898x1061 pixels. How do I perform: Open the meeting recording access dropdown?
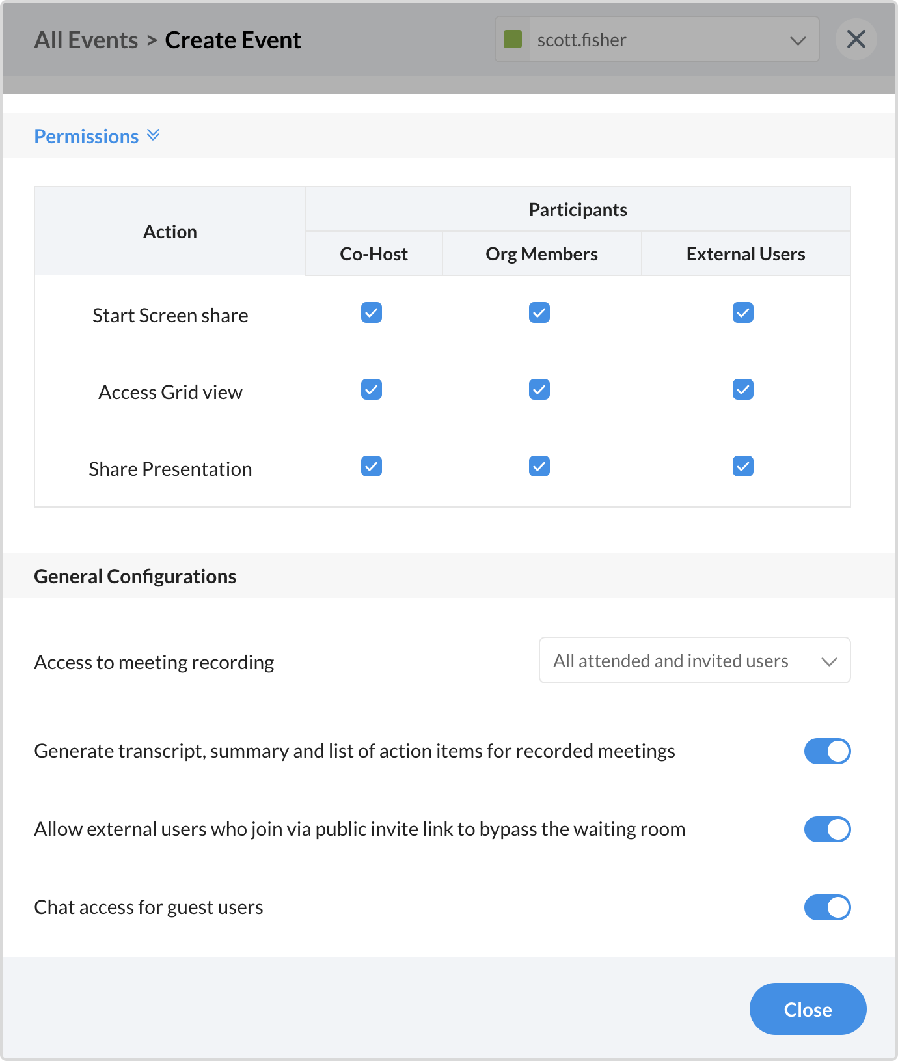(694, 661)
